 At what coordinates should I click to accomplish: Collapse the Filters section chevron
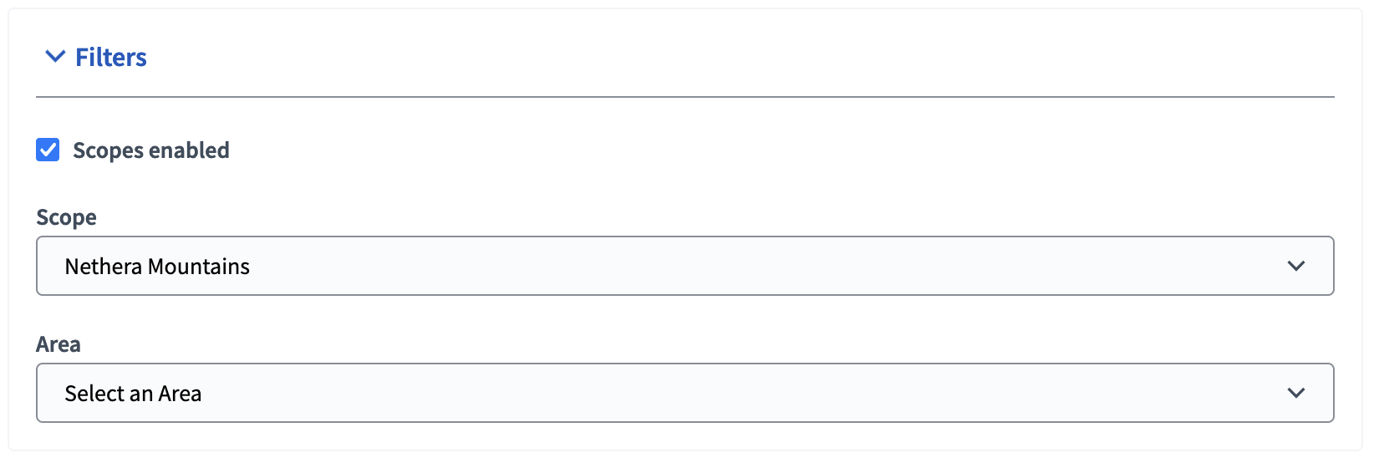tap(55, 57)
